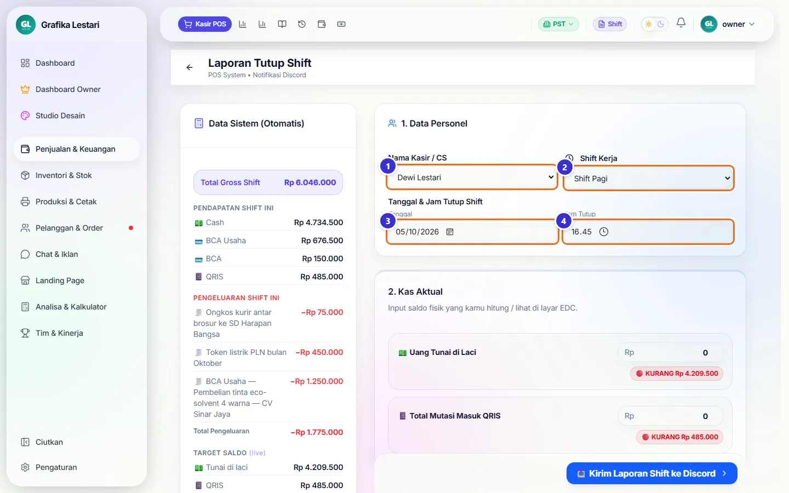The height and width of the screenshot is (493, 789).
Task: Open Pengaturan settings
Action: point(77,467)
